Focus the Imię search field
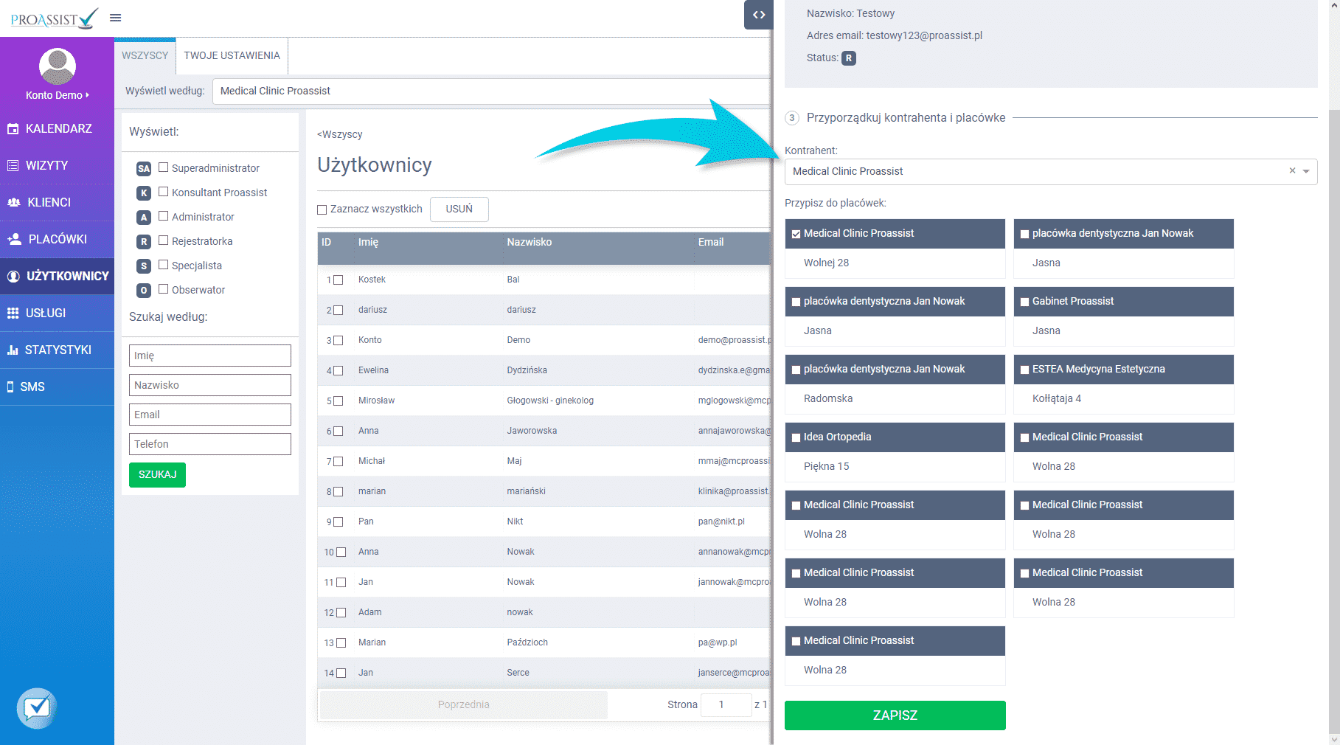This screenshot has width=1340, height=745. click(x=210, y=356)
